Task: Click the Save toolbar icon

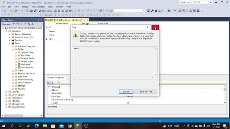Action: point(31,11)
